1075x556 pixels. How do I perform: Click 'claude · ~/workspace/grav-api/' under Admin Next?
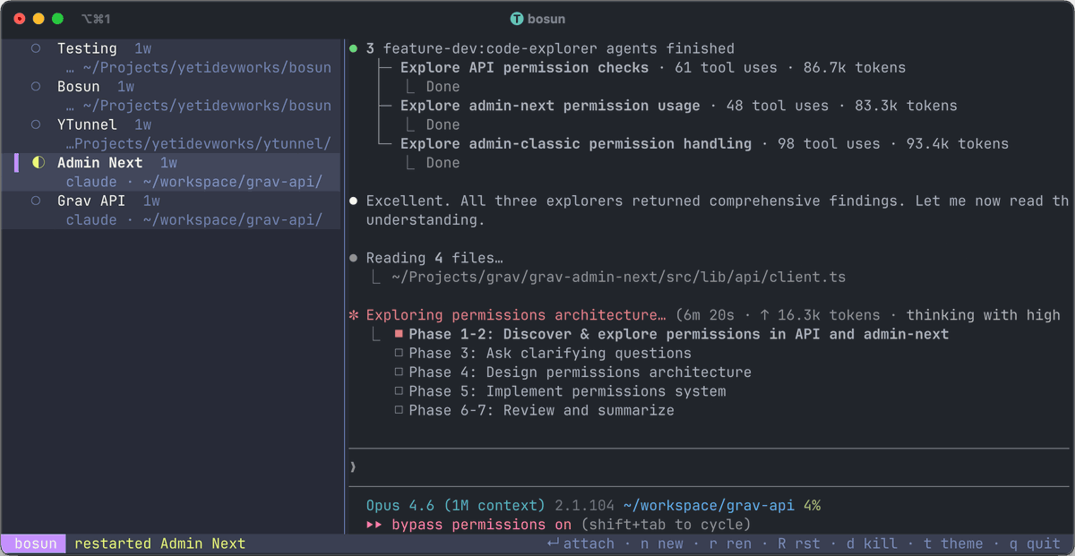tap(194, 182)
